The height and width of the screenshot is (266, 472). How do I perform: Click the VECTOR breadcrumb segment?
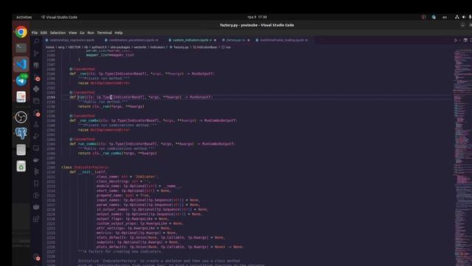click(74, 47)
